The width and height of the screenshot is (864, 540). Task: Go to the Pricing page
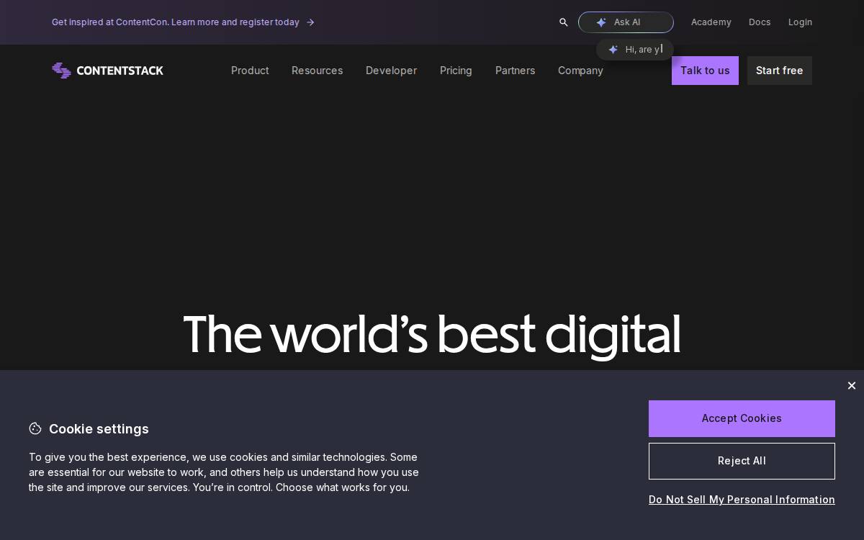[x=456, y=71]
